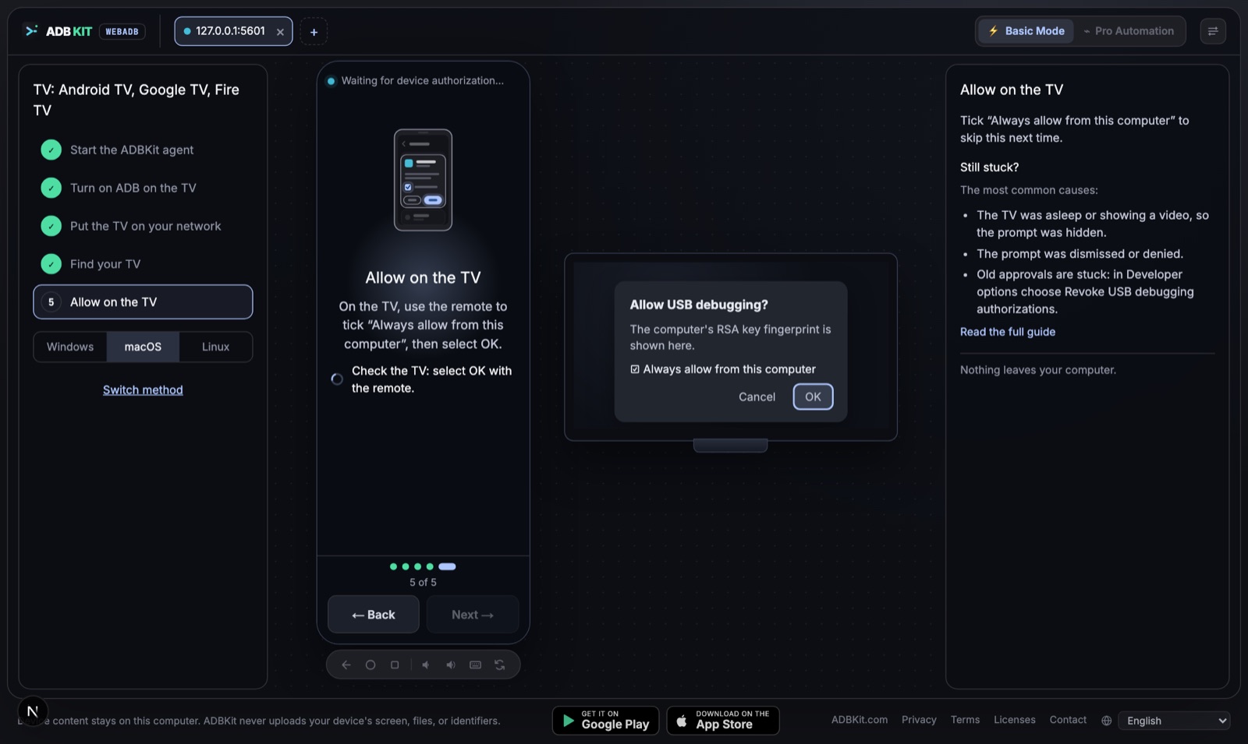Screen dimensions: 1248x744
Task: Open the Get it on Google Play badge
Action: pyautogui.click(x=606, y=721)
